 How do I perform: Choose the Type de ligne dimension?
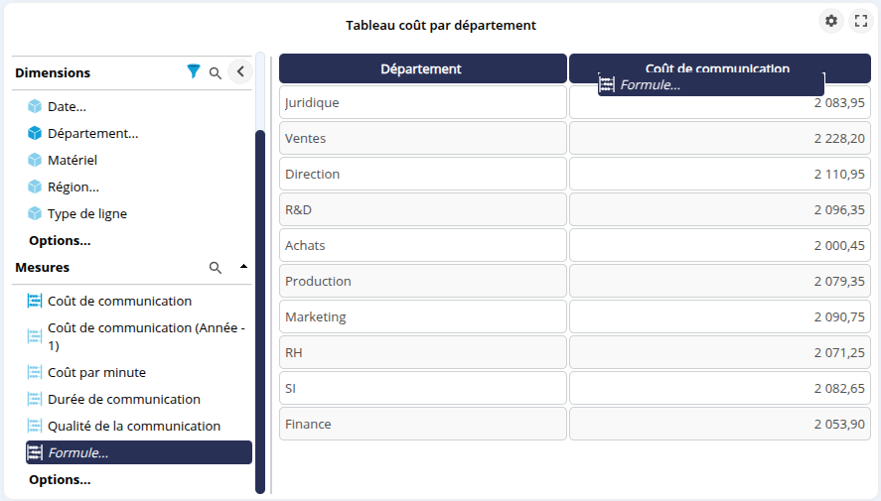click(86, 213)
